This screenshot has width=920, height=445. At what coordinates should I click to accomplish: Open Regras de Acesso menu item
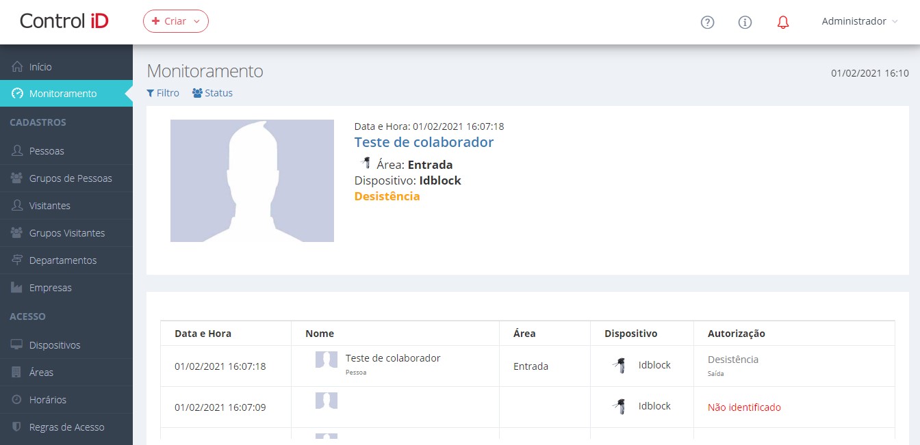(x=66, y=427)
